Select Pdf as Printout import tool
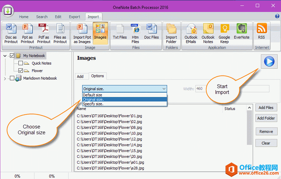The image size is (281, 179). click(44, 33)
